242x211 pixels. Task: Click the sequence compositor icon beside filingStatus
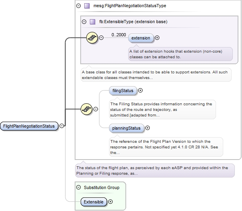coord(86,109)
